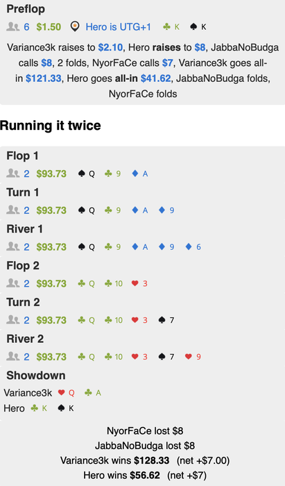Click the $121.33 all-in amount
The image size is (285, 486).
[43, 78]
